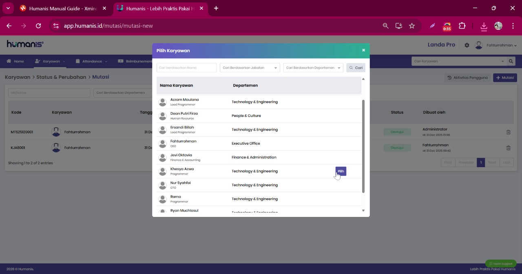Select Azzam Maulana avatar icon
The width and height of the screenshot is (522, 274).
click(x=163, y=102)
